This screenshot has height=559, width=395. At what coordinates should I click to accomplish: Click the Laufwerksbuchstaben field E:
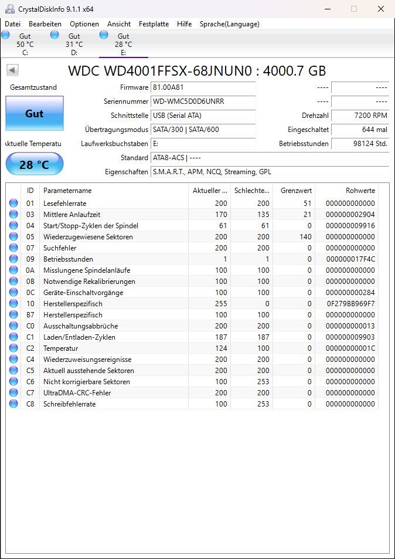[203, 144]
